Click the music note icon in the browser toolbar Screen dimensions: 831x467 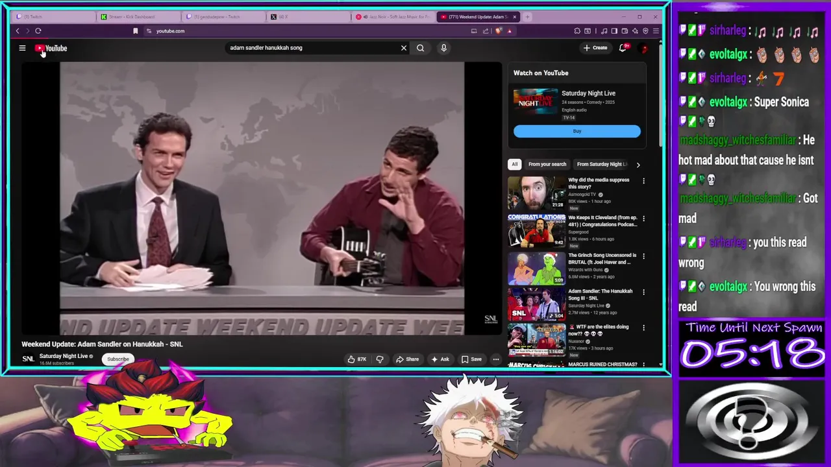(604, 31)
